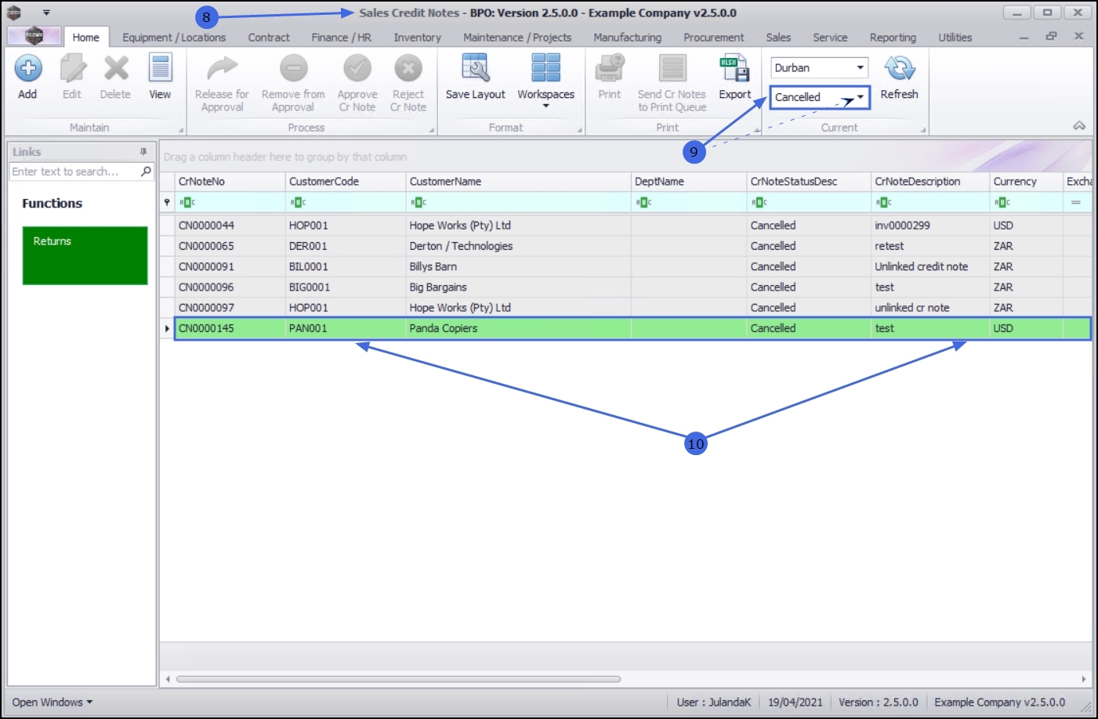1098x719 pixels.
Task: Click the Reject Cr Note icon
Action: [x=408, y=69]
